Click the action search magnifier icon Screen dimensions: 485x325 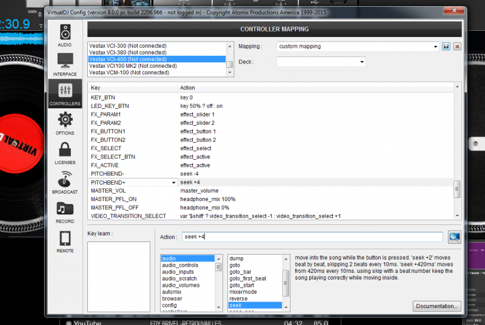pyautogui.click(x=455, y=237)
